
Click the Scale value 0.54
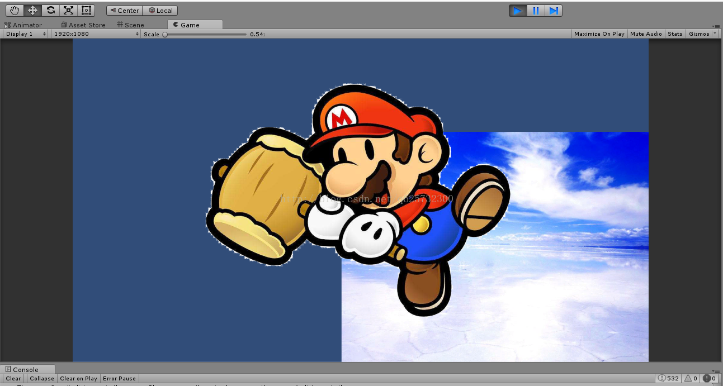[x=257, y=34]
